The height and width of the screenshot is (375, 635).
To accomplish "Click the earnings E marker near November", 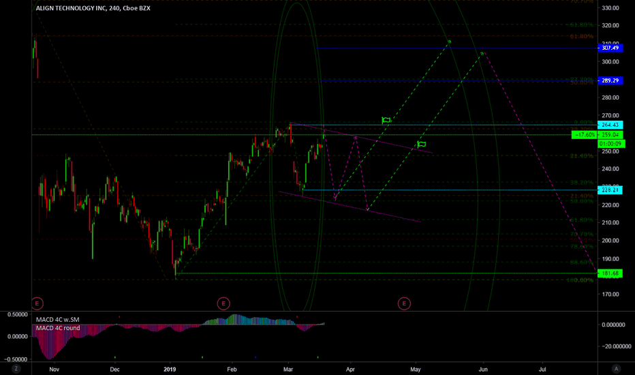I will (37, 303).
